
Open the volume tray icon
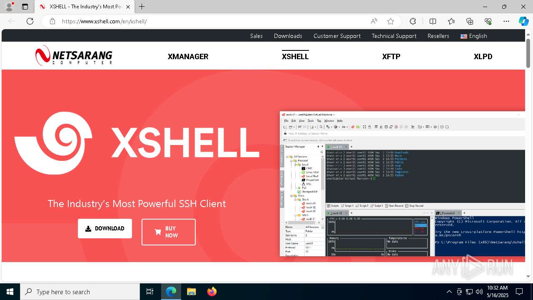tap(479, 292)
